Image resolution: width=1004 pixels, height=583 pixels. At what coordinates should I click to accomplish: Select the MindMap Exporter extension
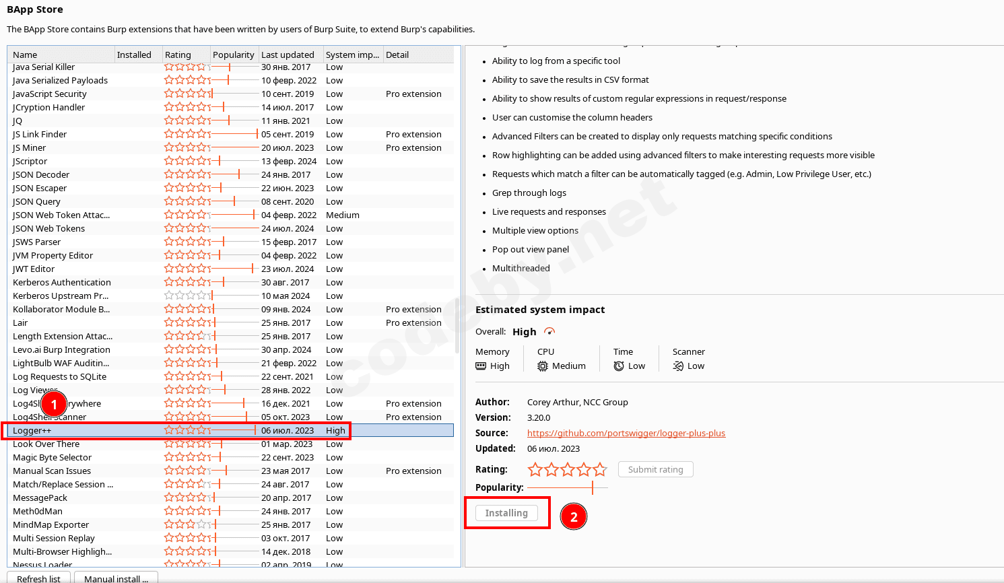pos(230,524)
